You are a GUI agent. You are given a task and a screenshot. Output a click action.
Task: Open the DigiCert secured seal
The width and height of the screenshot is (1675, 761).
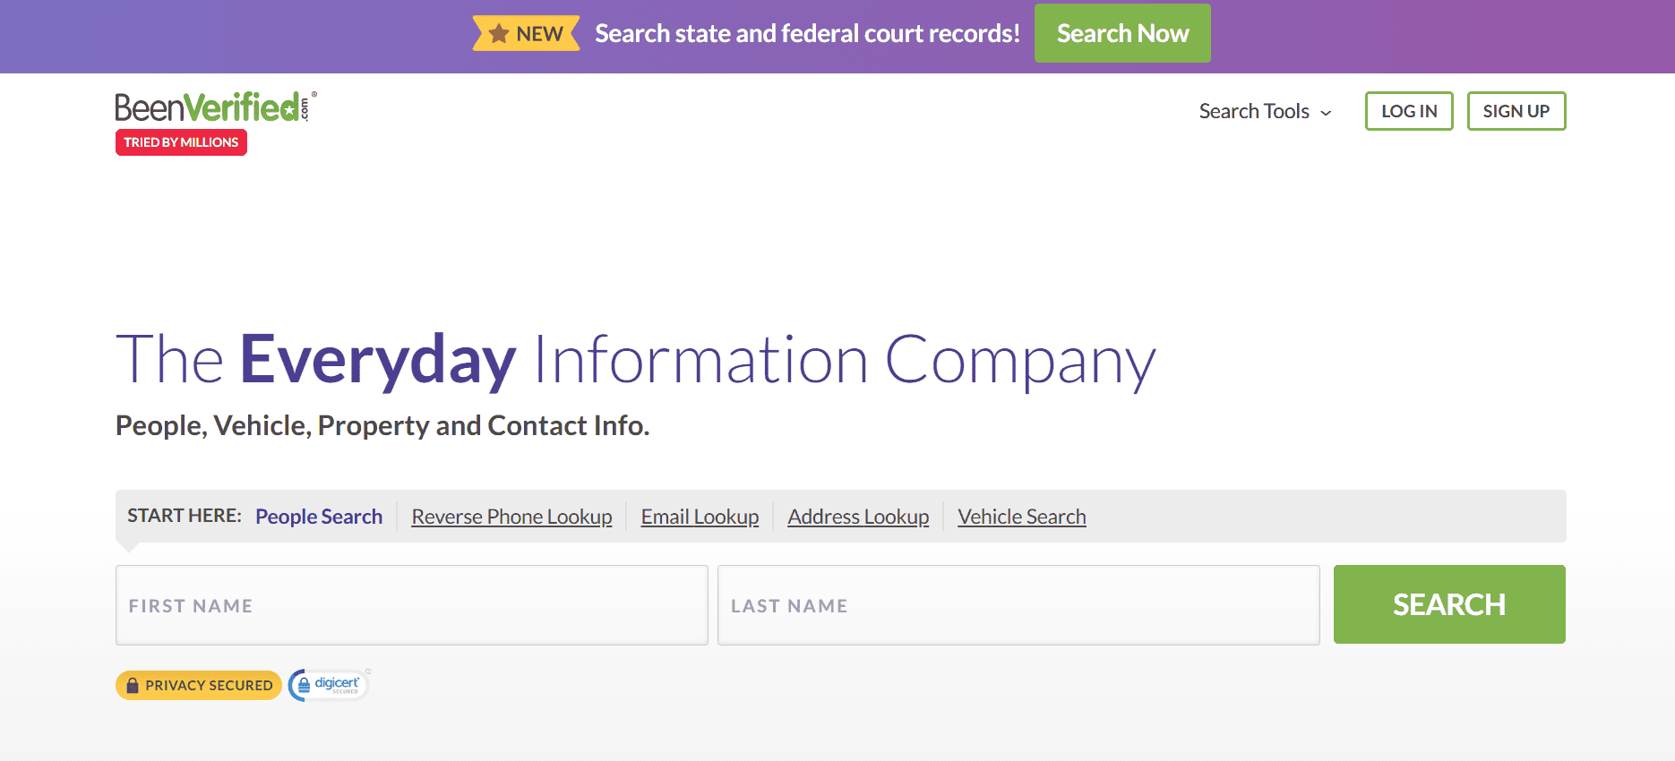click(x=329, y=685)
